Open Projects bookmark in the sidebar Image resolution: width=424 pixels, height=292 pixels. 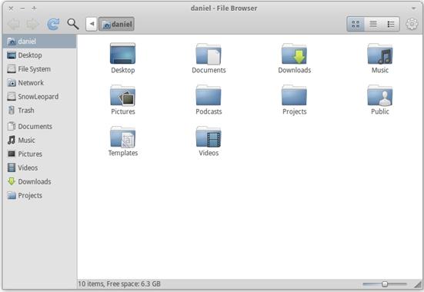click(40, 195)
